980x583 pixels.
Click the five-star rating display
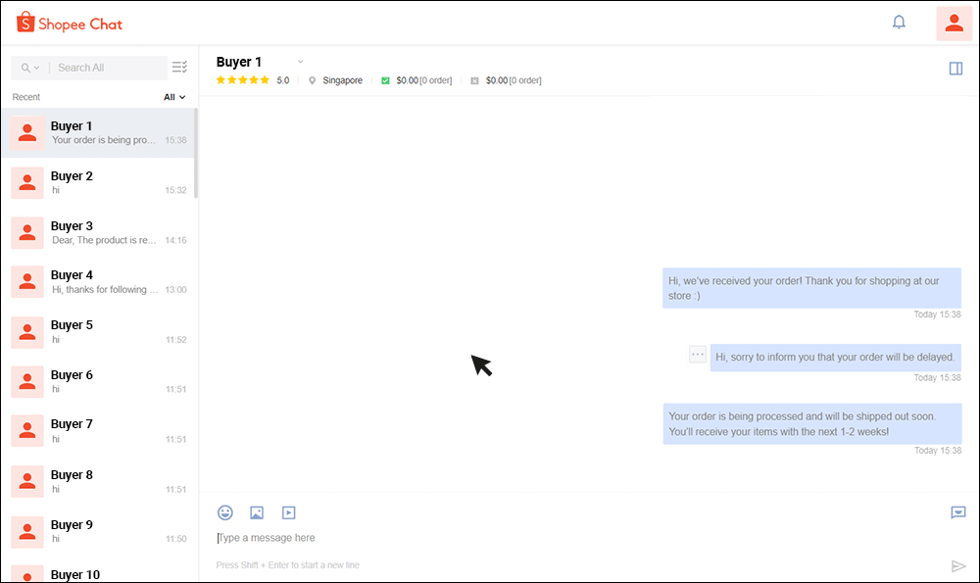pos(243,80)
